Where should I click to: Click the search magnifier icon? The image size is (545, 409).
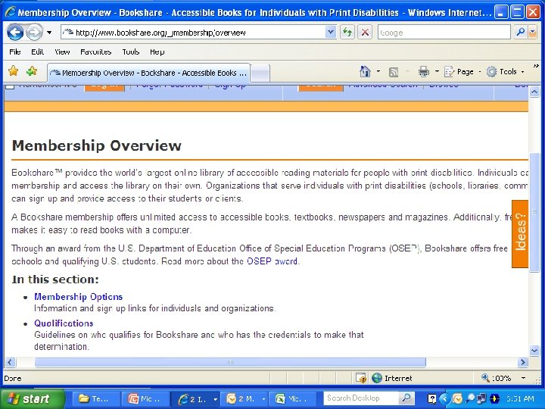point(520,33)
